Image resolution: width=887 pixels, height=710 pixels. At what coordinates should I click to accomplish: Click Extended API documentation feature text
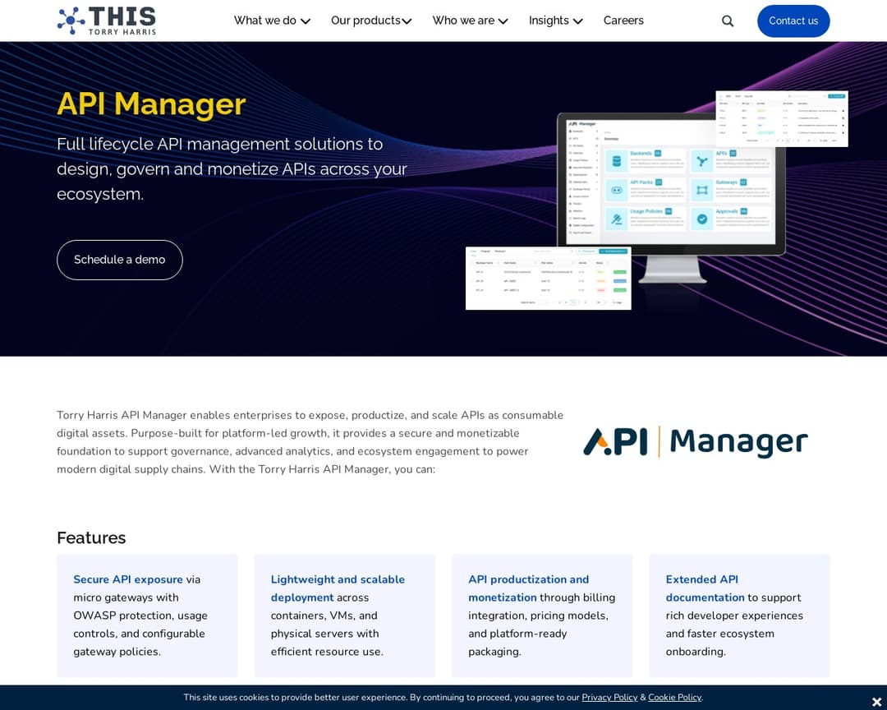734,615
